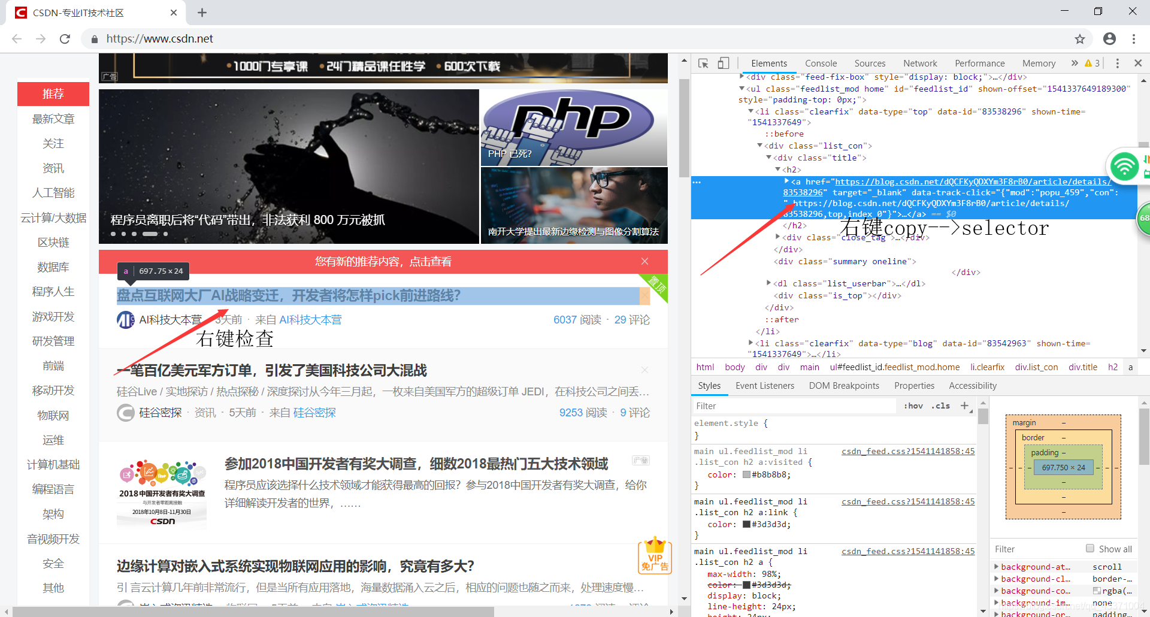Open the Accessibility pane
Image resolution: width=1150 pixels, height=617 pixels.
point(973,386)
